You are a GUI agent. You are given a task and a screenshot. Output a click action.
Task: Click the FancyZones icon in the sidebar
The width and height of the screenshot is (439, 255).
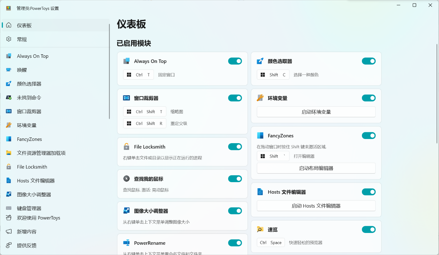tap(9, 139)
